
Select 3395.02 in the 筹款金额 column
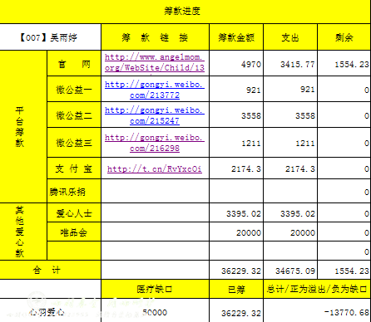pyautogui.click(x=236, y=212)
